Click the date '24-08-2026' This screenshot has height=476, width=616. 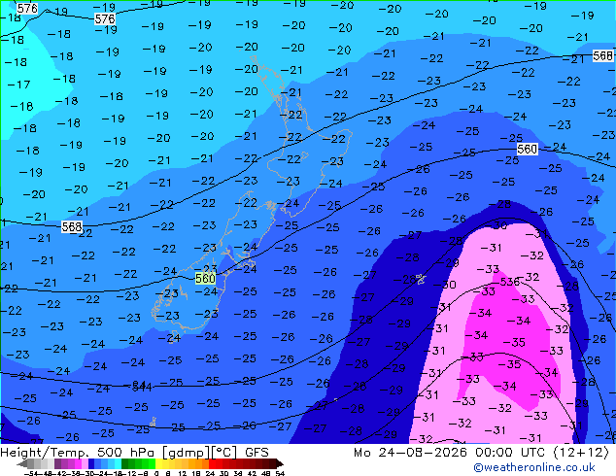[x=423, y=453]
